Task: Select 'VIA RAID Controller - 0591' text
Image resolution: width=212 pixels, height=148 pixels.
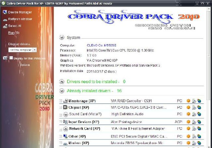Action: (131, 101)
